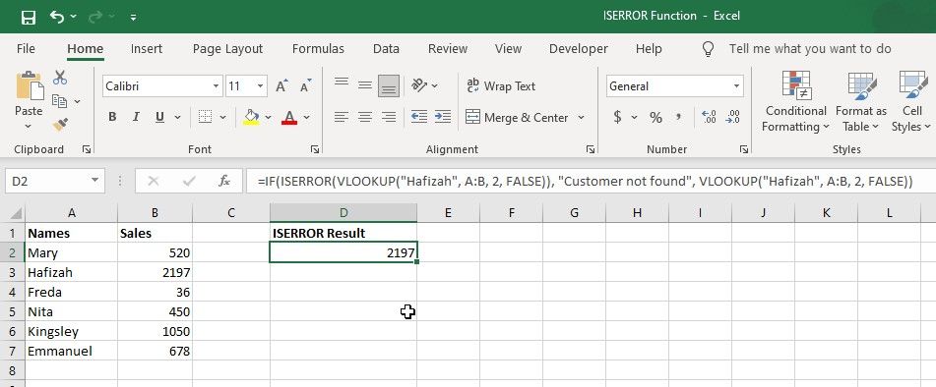Image resolution: width=936 pixels, height=387 pixels.
Task: Align cell text to the left
Action: click(x=342, y=117)
